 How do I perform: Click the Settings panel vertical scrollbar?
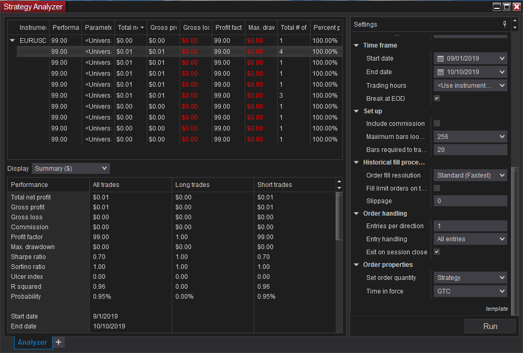(515, 240)
